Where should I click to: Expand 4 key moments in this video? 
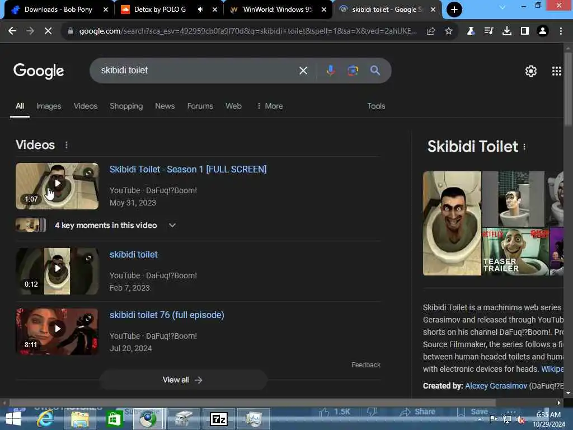click(172, 225)
